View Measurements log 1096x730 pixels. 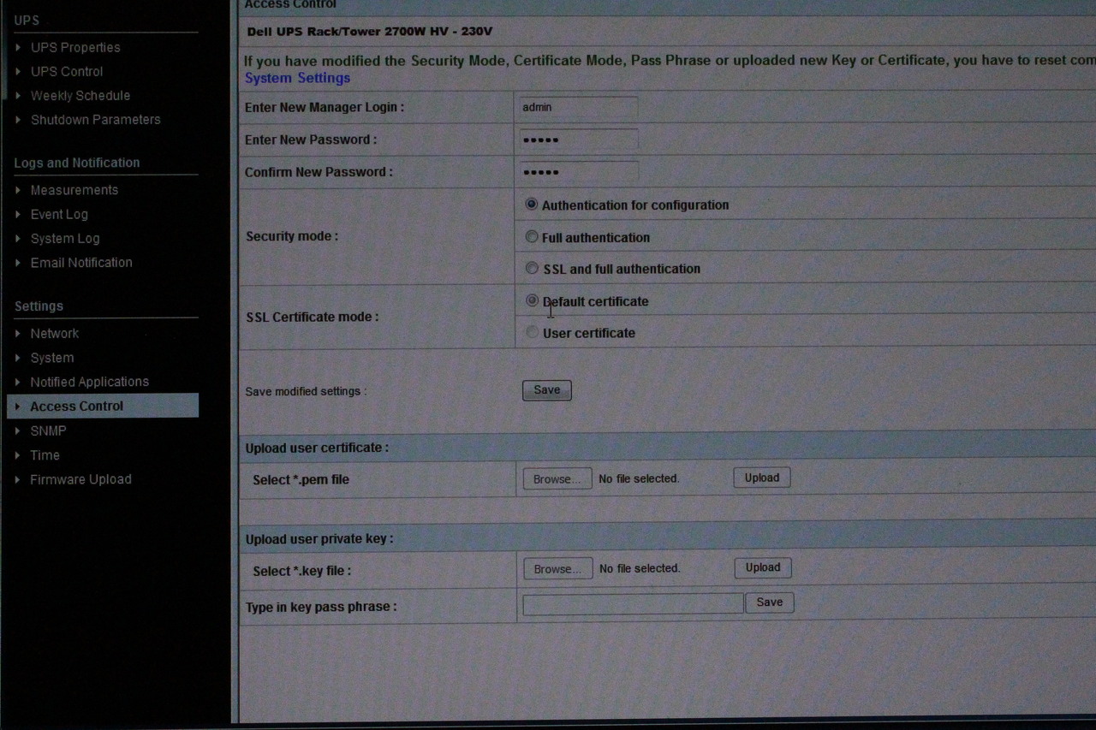(74, 190)
